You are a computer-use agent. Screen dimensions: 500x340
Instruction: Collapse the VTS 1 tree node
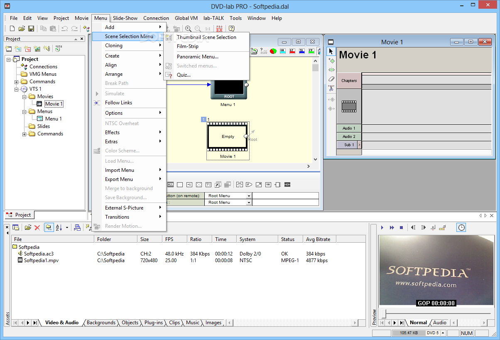[x=17, y=89]
